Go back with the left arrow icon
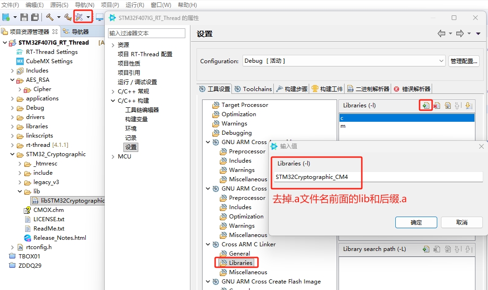Image resolution: width=488 pixels, height=290 pixels. (441, 33)
